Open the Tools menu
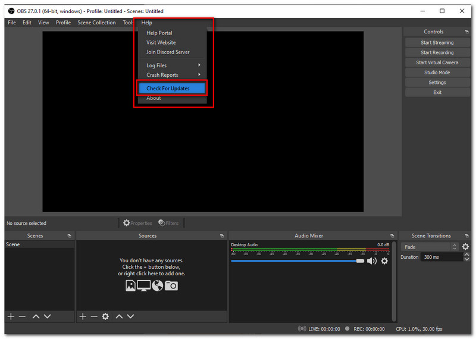Screen dimensions: 476x339 pos(128,23)
